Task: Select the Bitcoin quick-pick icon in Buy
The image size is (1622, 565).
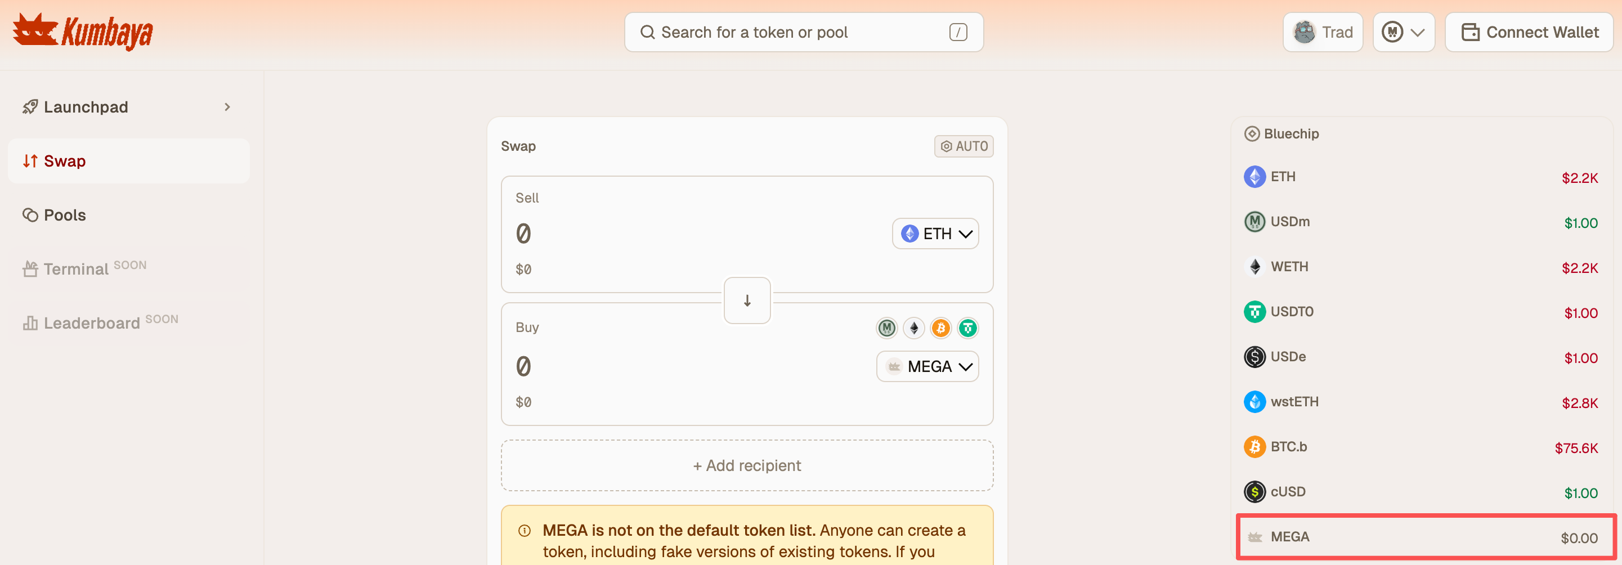Action: (940, 328)
